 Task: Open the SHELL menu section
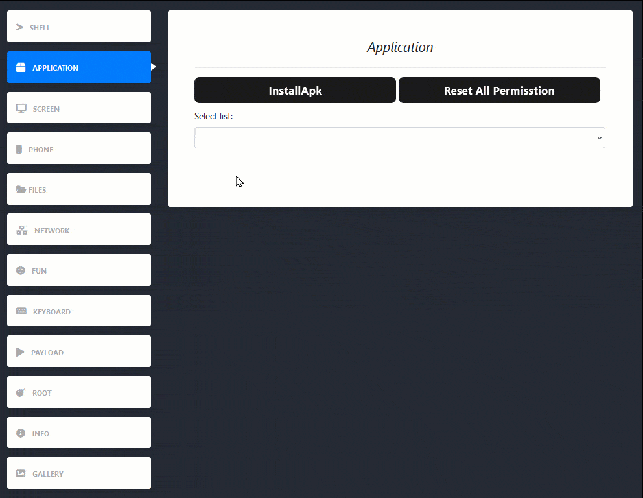click(x=79, y=26)
